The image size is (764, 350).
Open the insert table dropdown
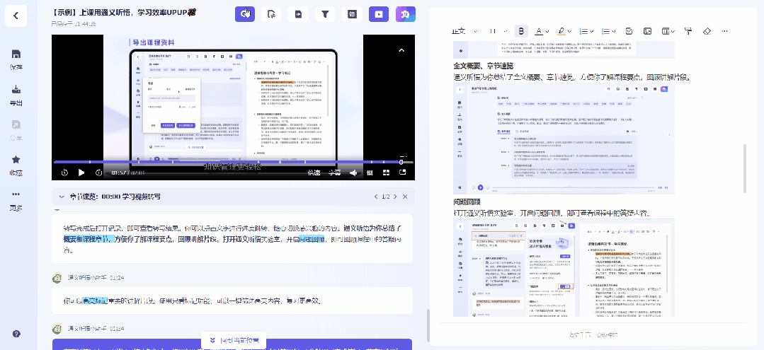[668, 31]
